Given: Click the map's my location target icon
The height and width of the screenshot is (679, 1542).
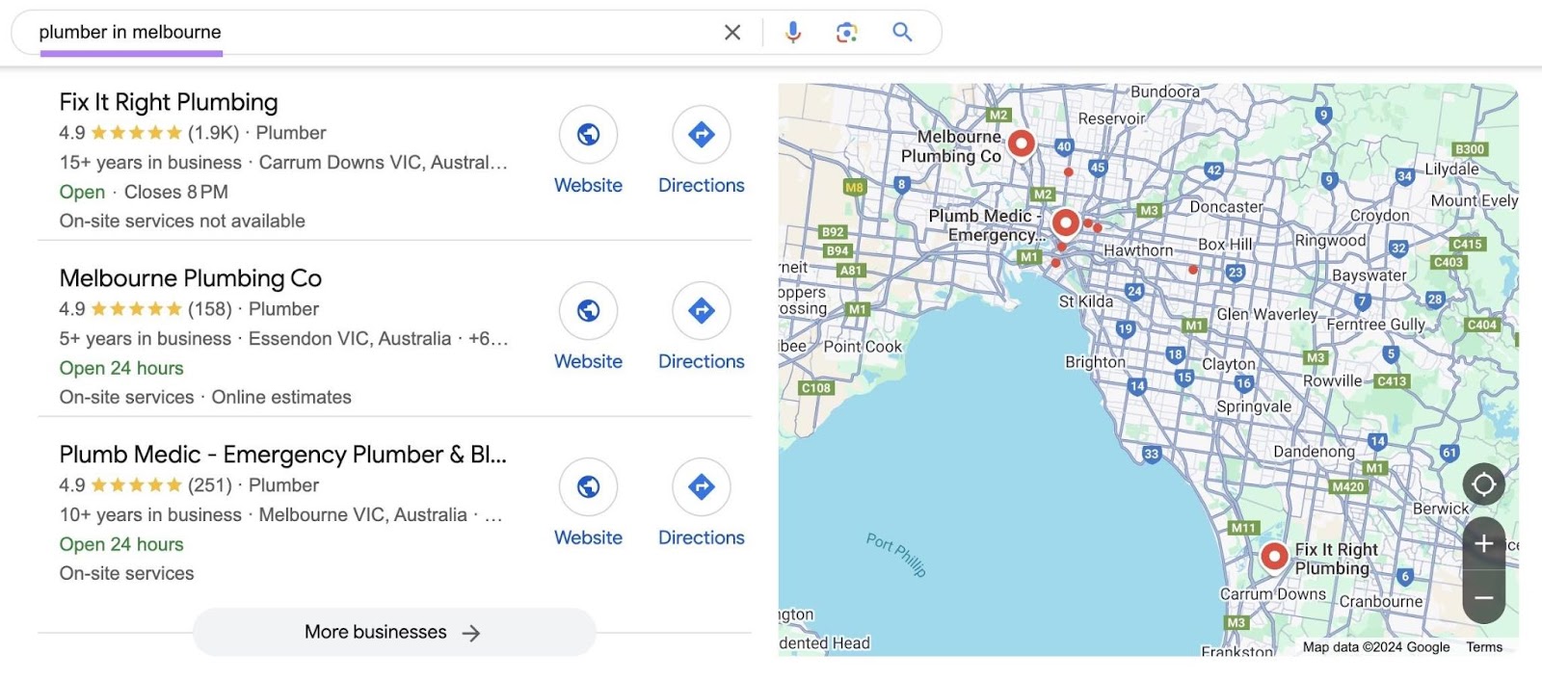Looking at the screenshot, I should pyautogui.click(x=1484, y=484).
